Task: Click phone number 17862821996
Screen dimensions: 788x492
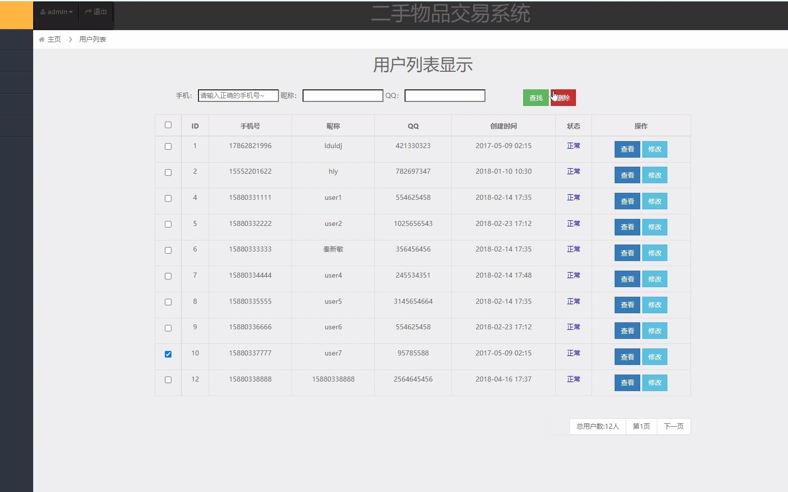Action: (250, 146)
